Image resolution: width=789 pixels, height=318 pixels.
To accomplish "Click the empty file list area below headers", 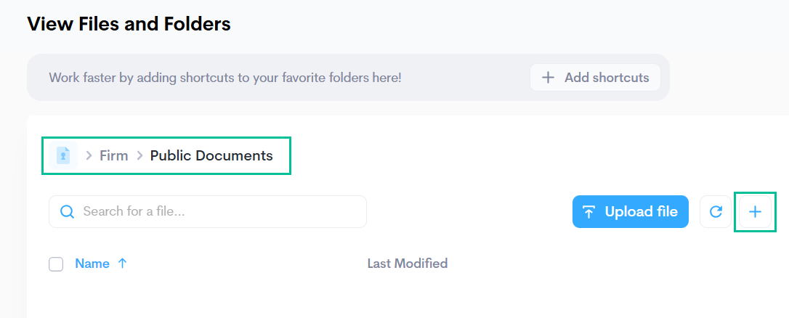I will pos(407,298).
